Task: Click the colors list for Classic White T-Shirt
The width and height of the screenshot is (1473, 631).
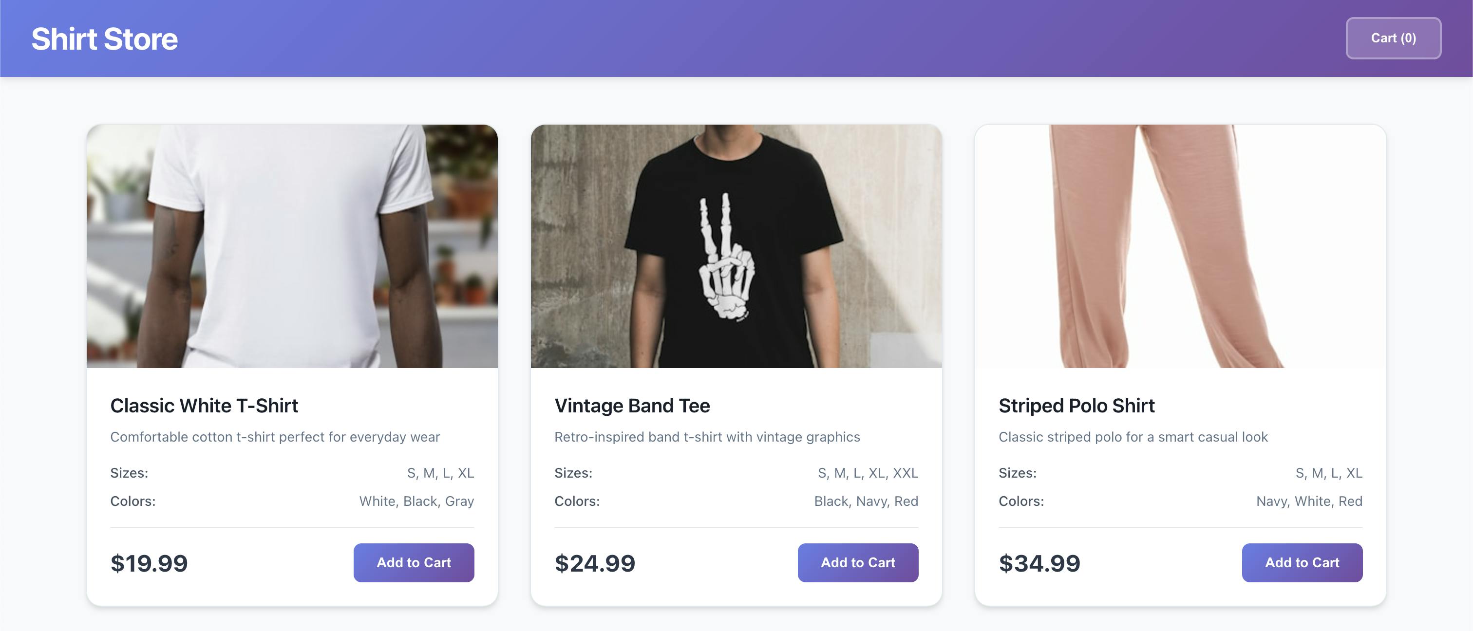Action: 415,501
